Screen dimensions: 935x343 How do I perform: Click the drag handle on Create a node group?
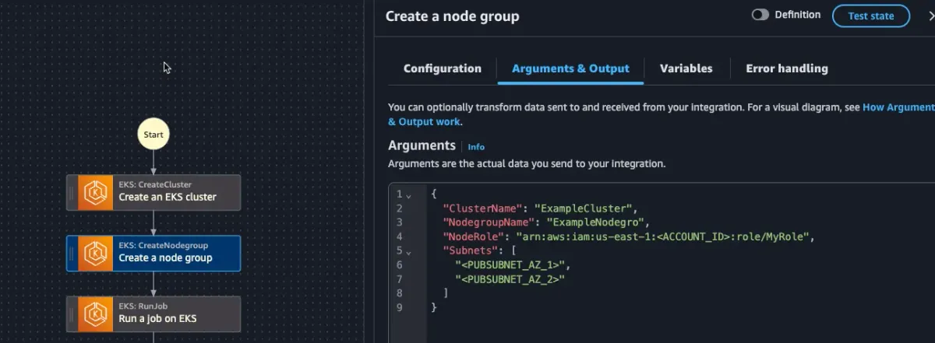point(72,253)
